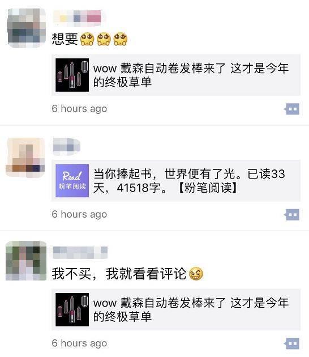The height and width of the screenshot is (357, 309).
Task: Tap 我不买,我就看看评论 post text
Action: click(119, 274)
